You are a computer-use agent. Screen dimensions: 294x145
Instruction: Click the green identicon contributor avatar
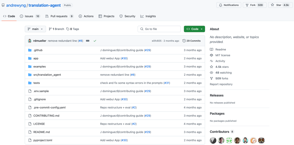(229, 140)
